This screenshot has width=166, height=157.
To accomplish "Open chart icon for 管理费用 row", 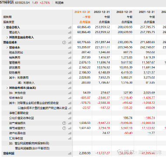I will click(x=70, y=63).
